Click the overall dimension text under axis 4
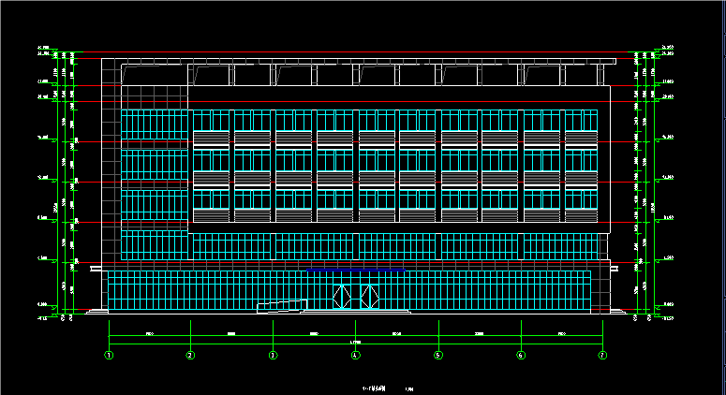Image resolution: width=726 pixels, height=395 pixels. click(x=355, y=343)
